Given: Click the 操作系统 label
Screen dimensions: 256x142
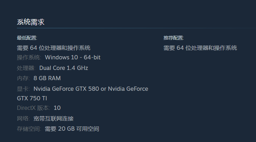Looking at the screenshot, I should coord(29,58).
